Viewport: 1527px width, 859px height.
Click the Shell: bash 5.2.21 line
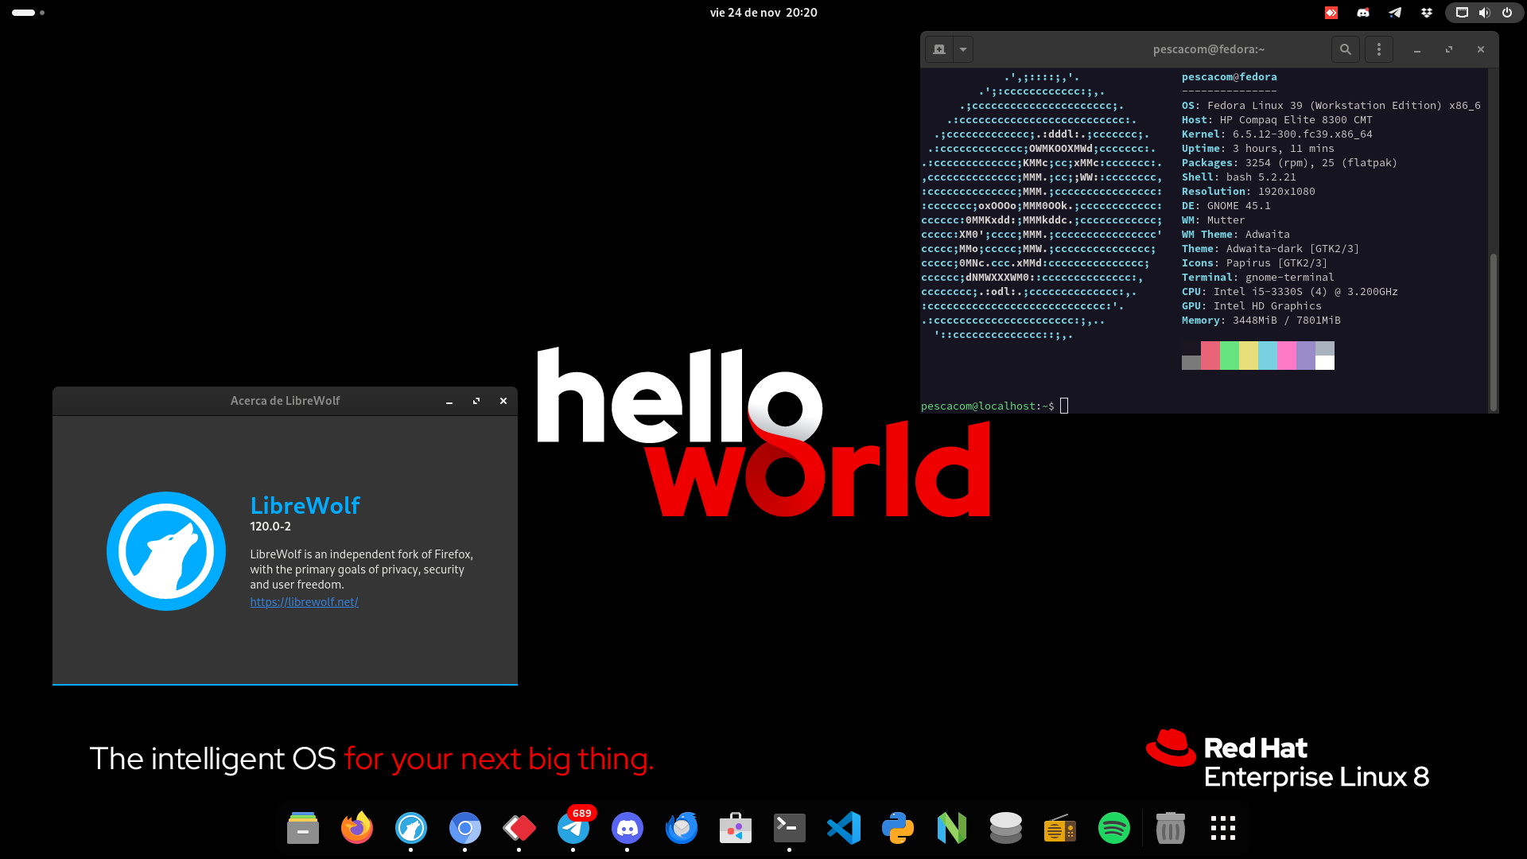(1238, 177)
